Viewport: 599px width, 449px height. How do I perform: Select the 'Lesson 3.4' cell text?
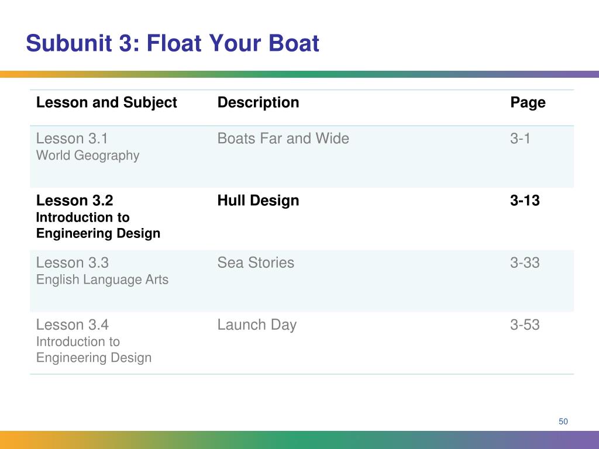point(72,325)
